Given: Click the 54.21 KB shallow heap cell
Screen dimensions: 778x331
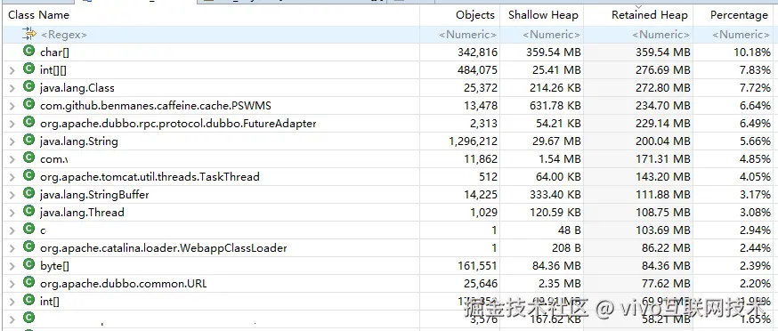Looking at the screenshot, I should [558, 123].
